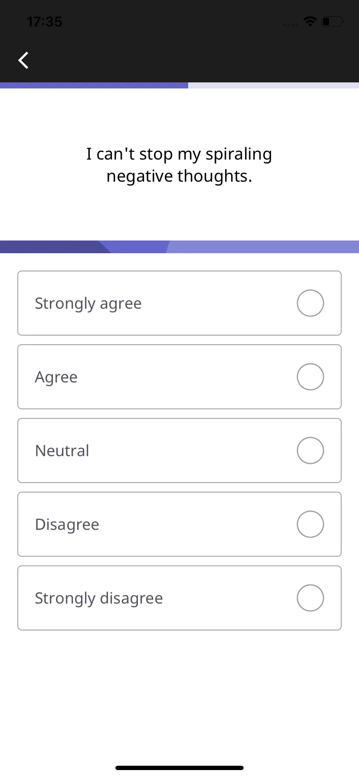359x777 pixels.
Task: Select the Neutral radio circle
Action: point(310,451)
